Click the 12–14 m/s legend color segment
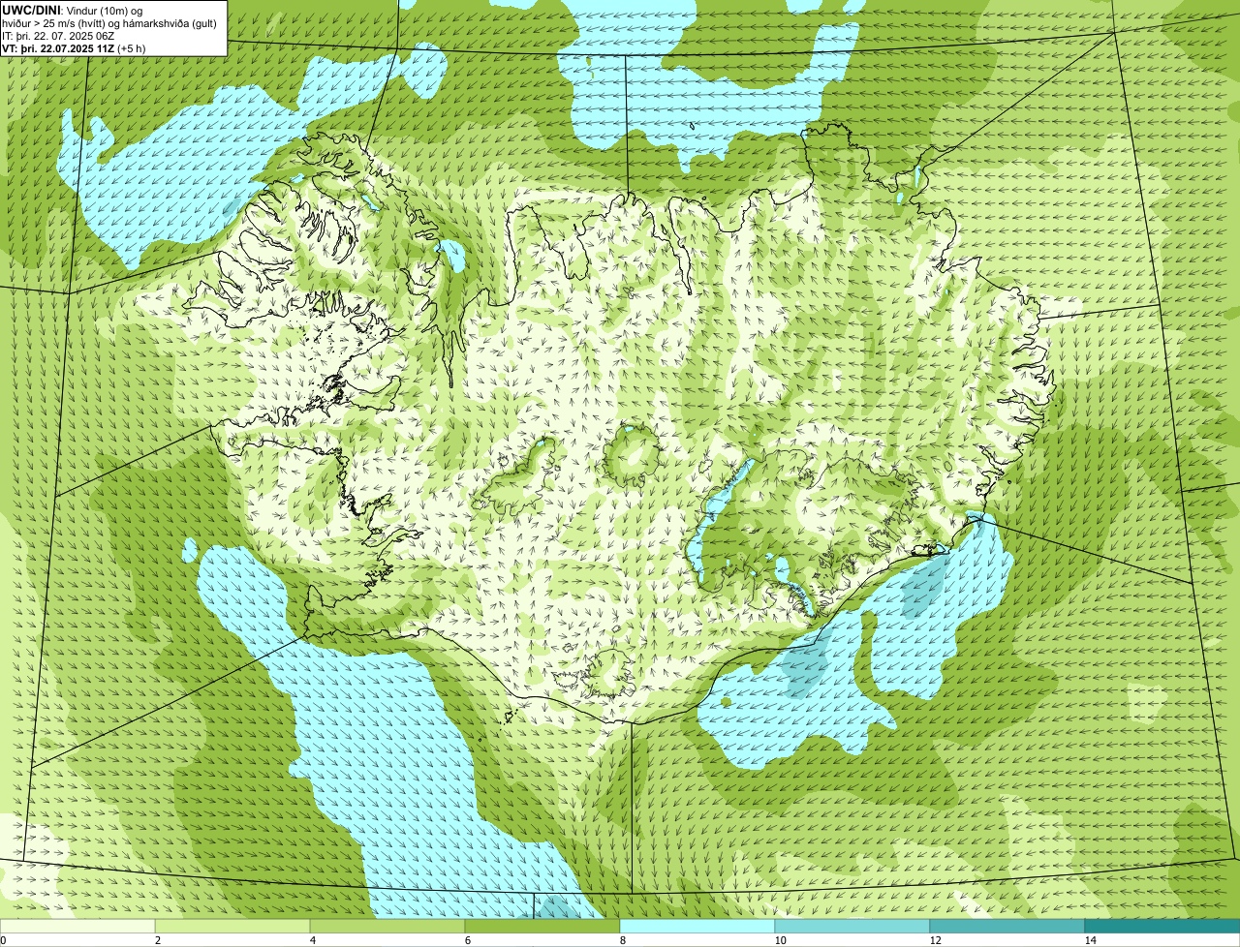 (1007, 926)
